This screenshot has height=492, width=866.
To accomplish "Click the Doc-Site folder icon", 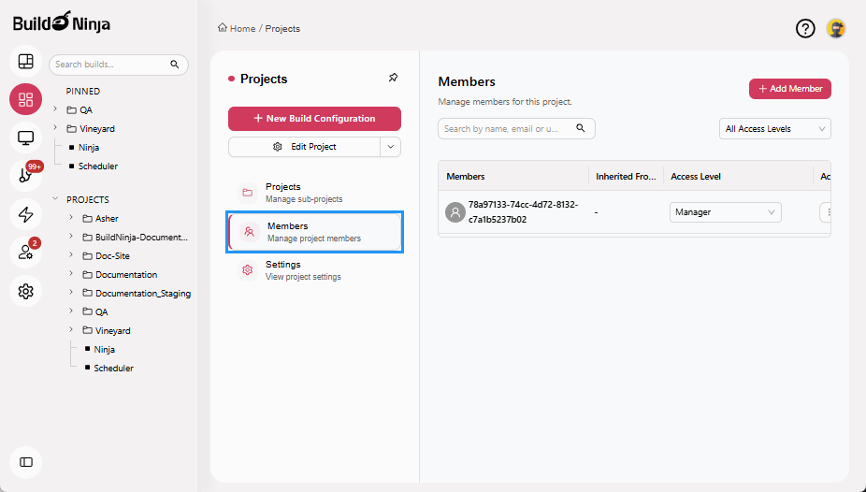I will tap(87, 256).
